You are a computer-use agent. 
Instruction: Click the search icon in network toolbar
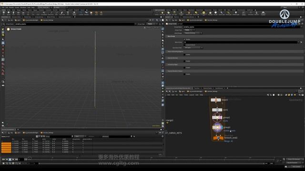pyautogui.click(x=300, y=95)
